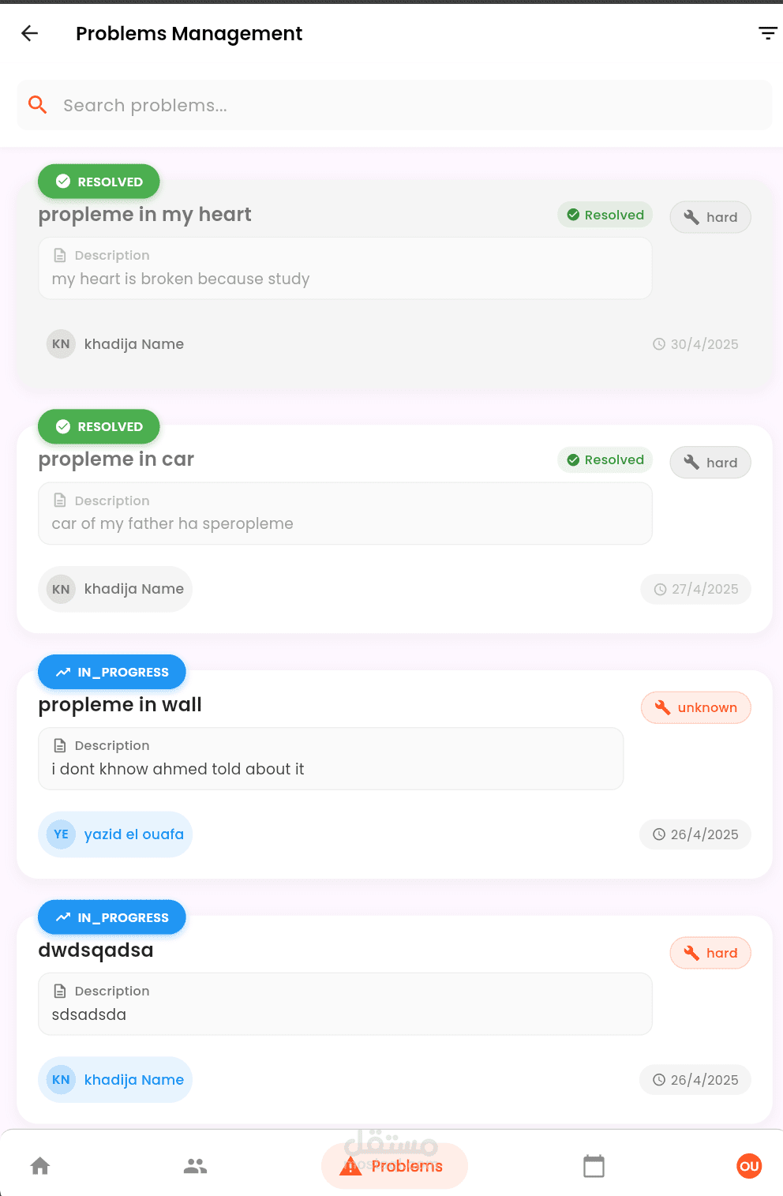Click the 27/4/2025 date chip
The height and width of the screenshot is (1196, 783).
695,589
